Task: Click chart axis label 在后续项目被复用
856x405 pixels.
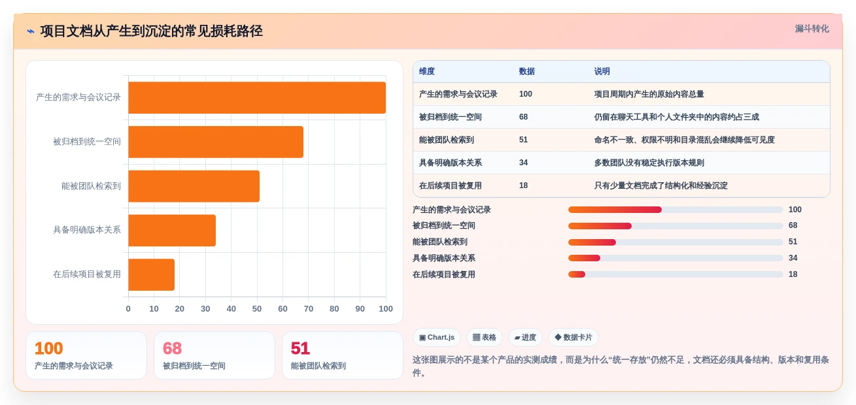Action: [87, 274]
